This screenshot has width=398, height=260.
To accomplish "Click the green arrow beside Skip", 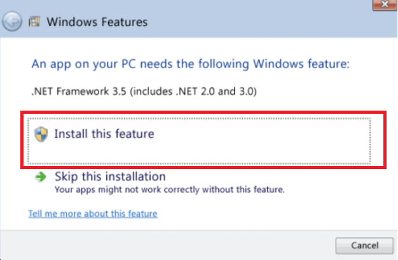I will point(41,177).
